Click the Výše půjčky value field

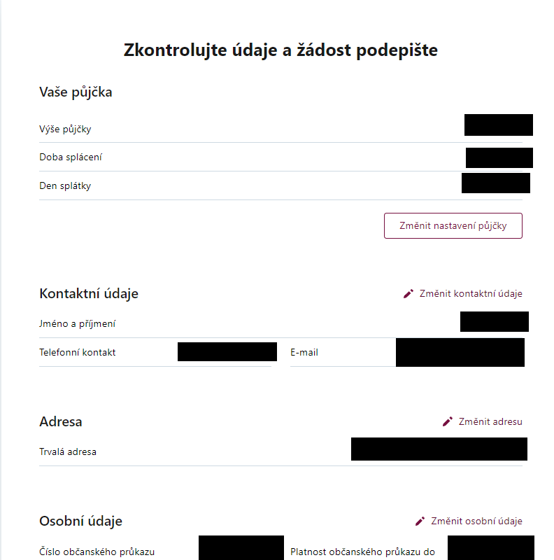(x=498, y=125)
